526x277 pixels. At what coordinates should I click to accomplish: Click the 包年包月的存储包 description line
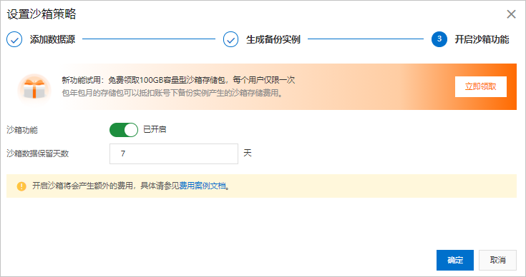[x=172, y=93]
